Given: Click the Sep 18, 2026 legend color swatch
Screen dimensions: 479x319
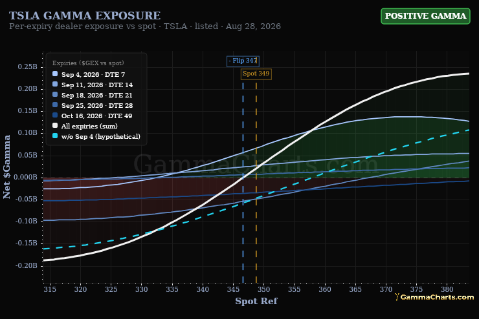Looking at the screenshot, I should coord(55,94).
